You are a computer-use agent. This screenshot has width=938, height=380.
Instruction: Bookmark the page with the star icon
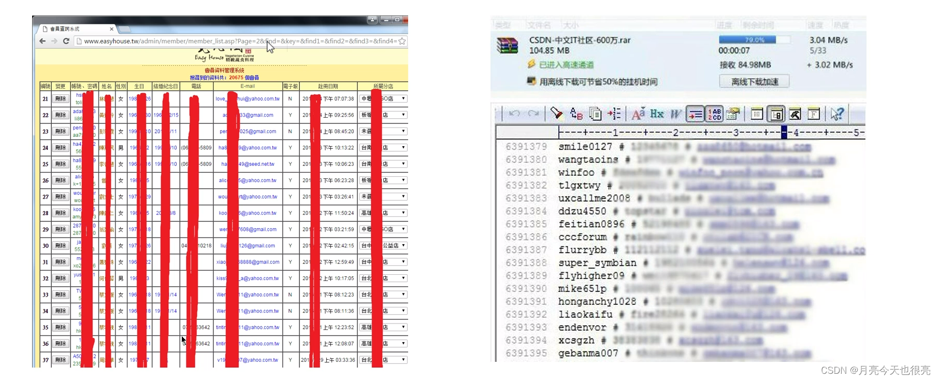402,41
